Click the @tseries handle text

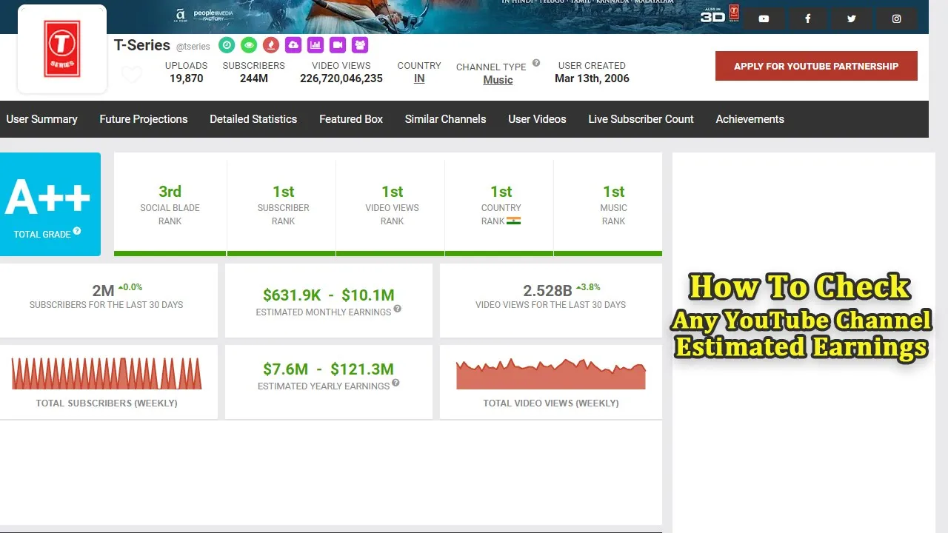[193, 47]
